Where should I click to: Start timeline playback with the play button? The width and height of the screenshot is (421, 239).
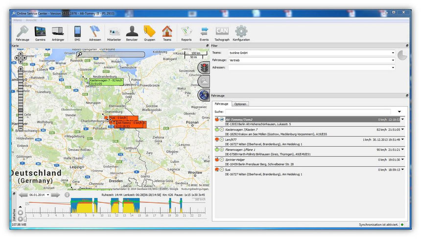tap(20, 219)
